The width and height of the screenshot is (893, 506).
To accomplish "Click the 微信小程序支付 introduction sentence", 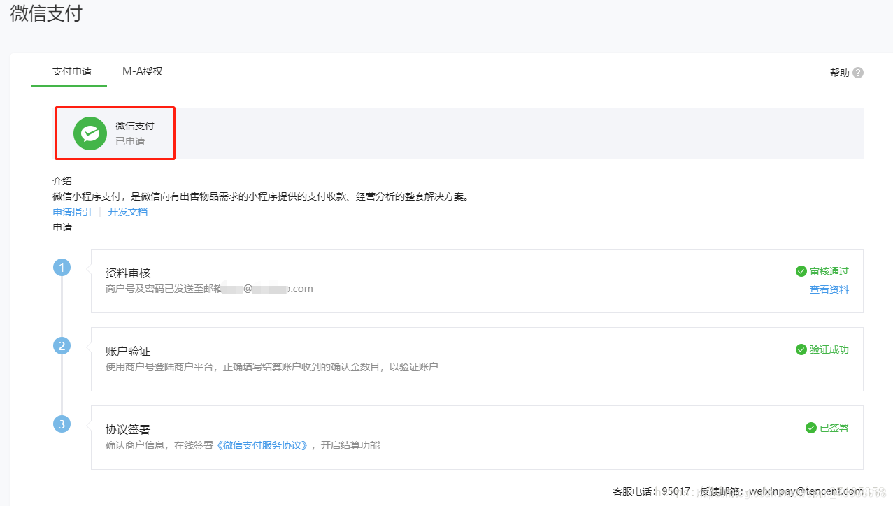I will 261,196.
